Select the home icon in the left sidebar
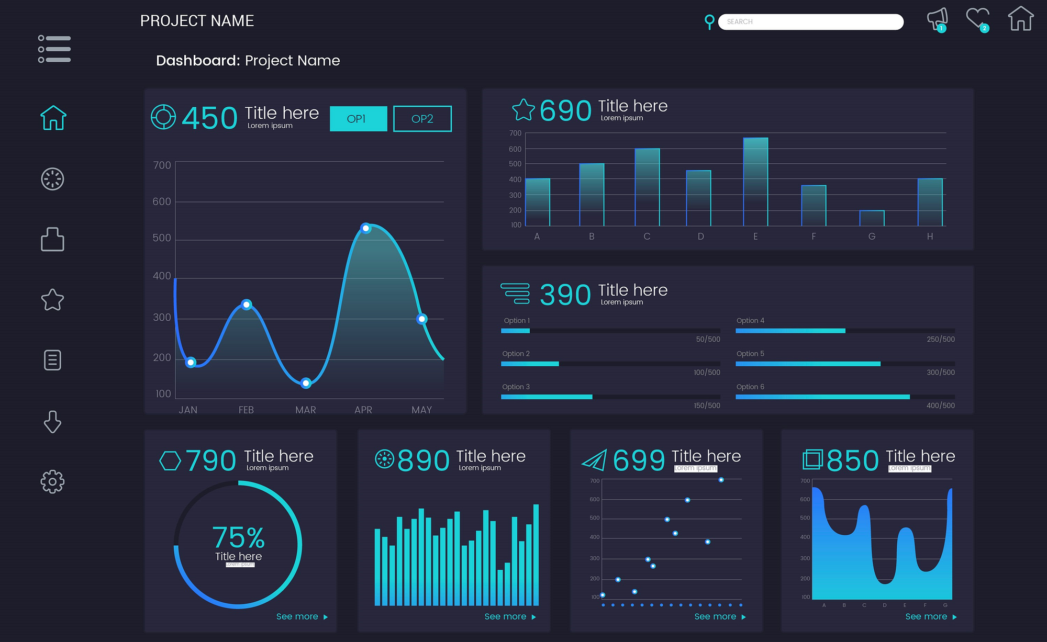1047x642 pixels. [x=52, y=118]
